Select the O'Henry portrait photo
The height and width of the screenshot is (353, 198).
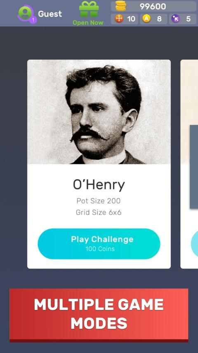point(99,112)
